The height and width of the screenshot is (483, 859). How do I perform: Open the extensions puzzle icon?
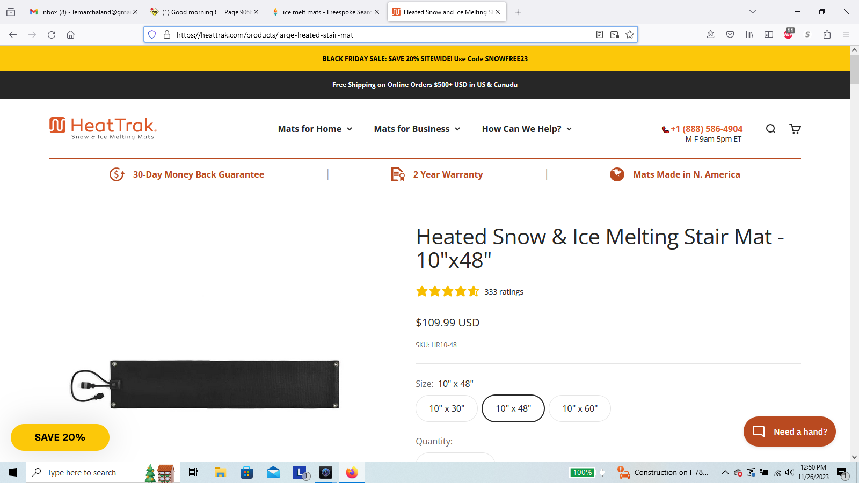click(827, 35)
